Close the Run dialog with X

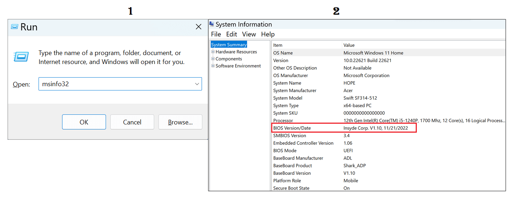pyautogui.click(x=198, y=27)
